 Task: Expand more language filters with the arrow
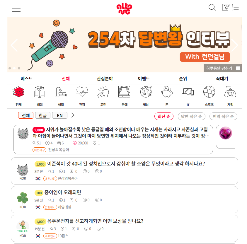tap(73, 115)
